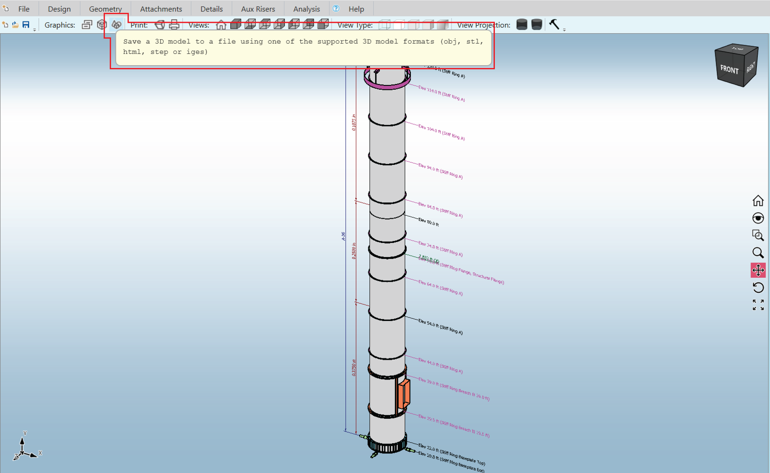Screen dimensions: 770x473
Task: Click the Save file icon
Action: point(26,25)
